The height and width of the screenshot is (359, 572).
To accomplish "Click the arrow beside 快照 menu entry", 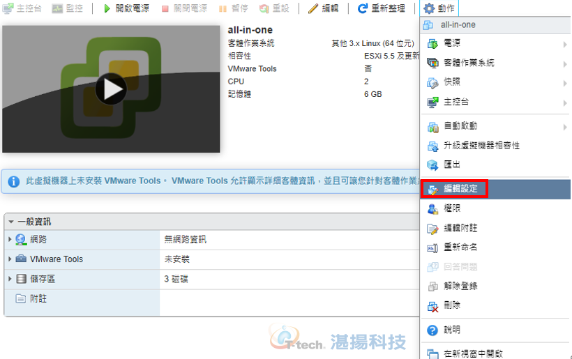I will [x=565, y=83].
